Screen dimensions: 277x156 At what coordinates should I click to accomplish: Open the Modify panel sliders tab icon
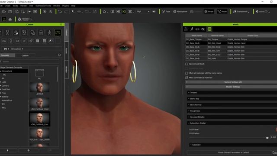[x=186, y=29]
